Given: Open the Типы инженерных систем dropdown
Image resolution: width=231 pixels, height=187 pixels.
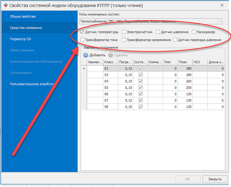Looking at the screenshot, I should coord(219,22).
